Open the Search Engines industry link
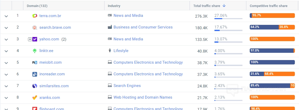 (x=127, y=86)
